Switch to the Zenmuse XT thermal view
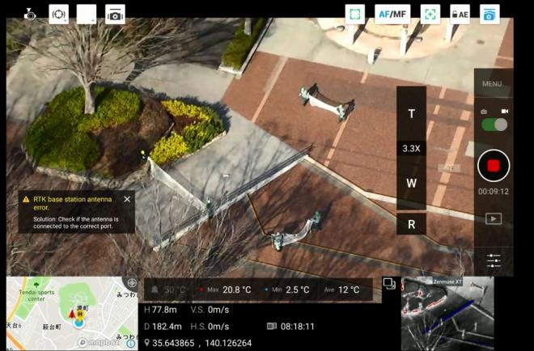This screenshot has height=351, width=534. [447, 315]
